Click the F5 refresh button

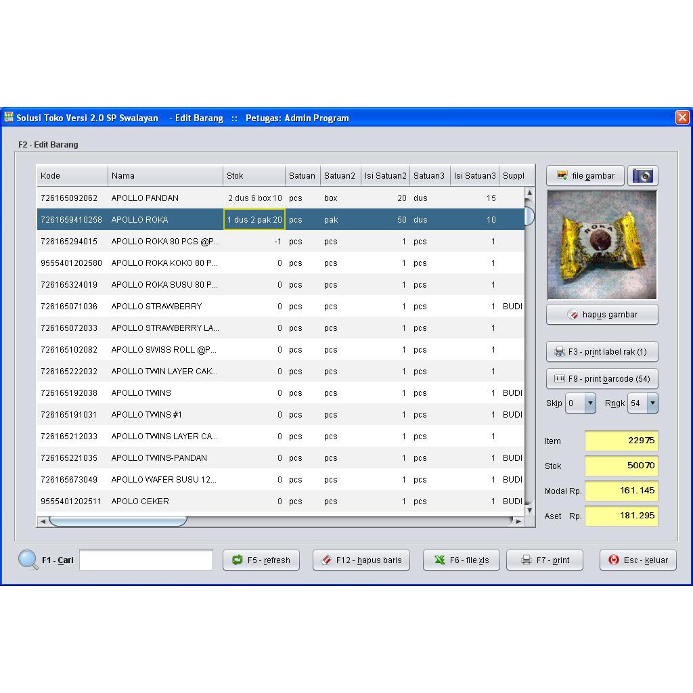[261, 560]
